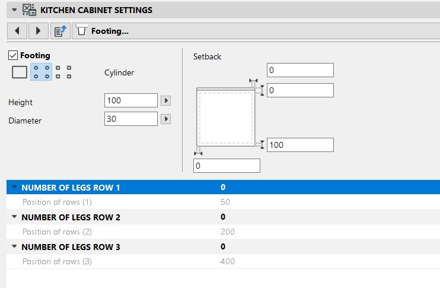Viewport: 440px width, 288px height.
Task: Click the arrow button beside Height
Action: tap(166, 100)
